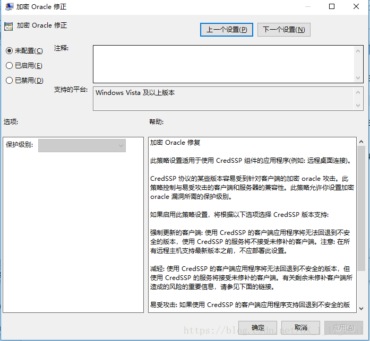Click the title bar app icon
Viewport: 370px width, 341px height.
pos(9,6)
